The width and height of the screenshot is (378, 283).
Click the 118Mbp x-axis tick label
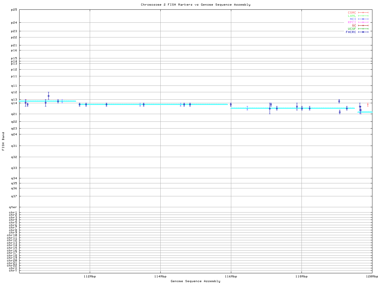(x=302, y=277)
